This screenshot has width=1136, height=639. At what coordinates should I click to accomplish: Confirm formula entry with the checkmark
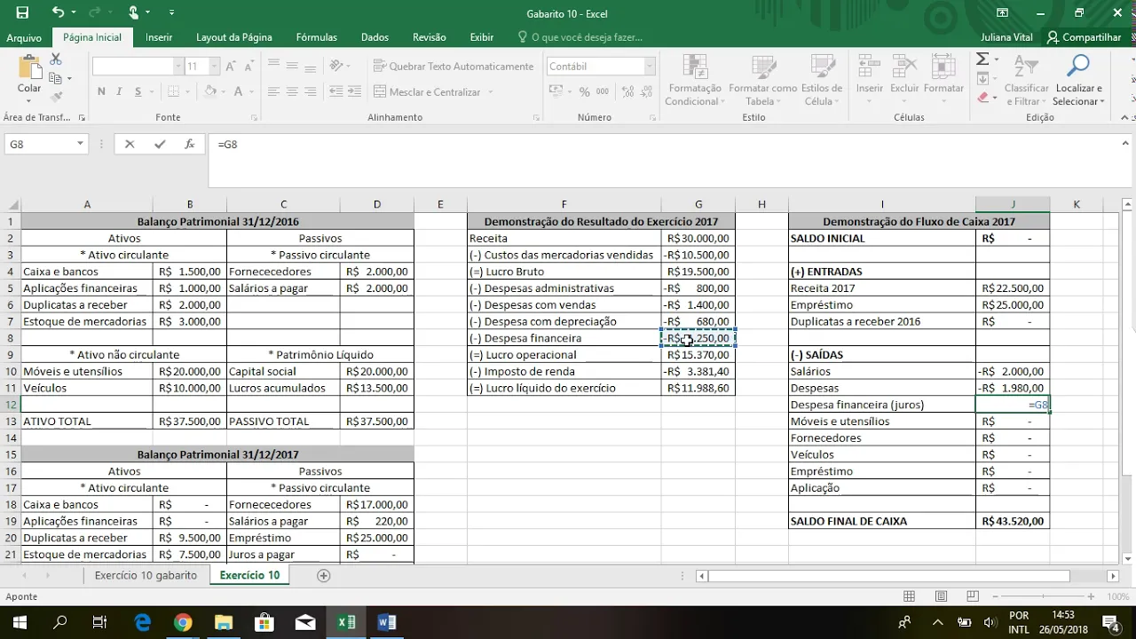click(160, 144)
